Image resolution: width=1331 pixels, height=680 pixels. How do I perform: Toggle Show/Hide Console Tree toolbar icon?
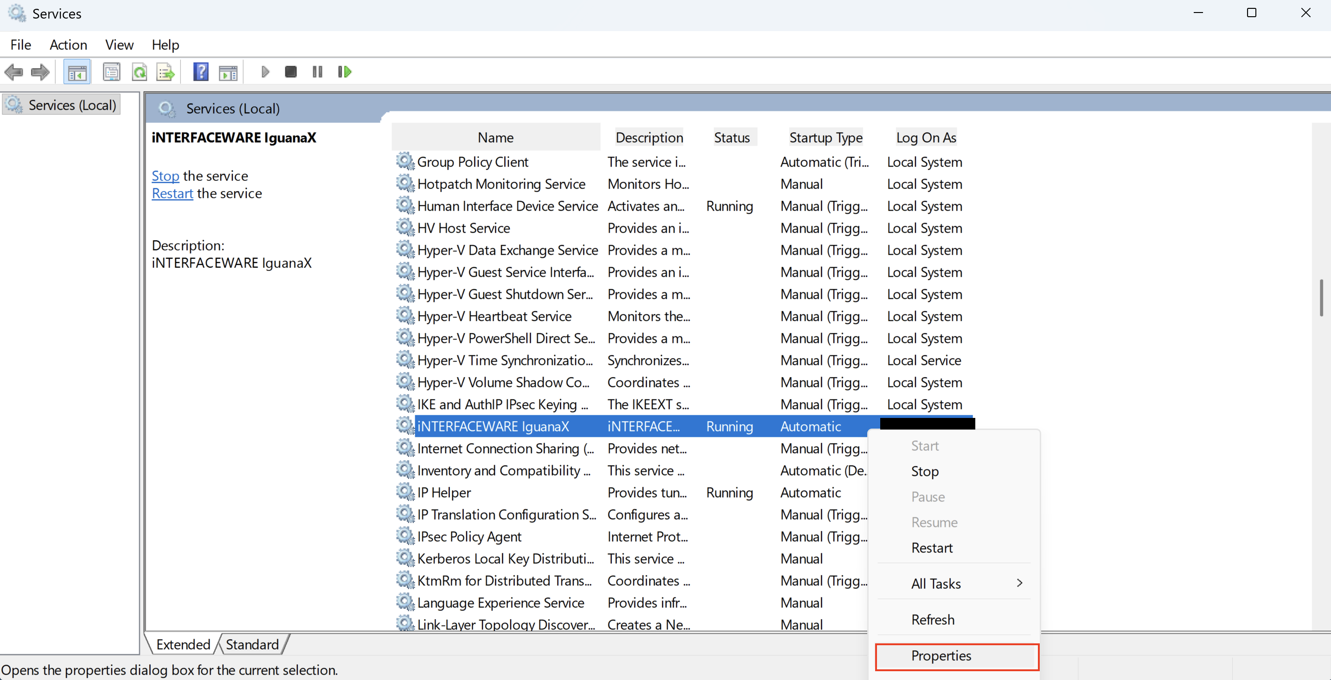click(77, 72)
